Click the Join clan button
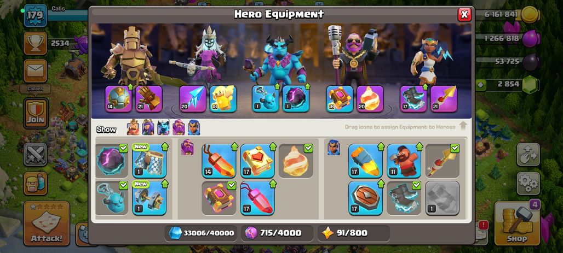The image size is (563, 253). [x=36, y=113]
